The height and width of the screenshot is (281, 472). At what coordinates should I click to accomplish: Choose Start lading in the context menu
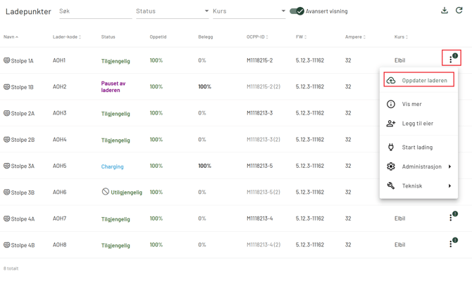coord(417,148)
